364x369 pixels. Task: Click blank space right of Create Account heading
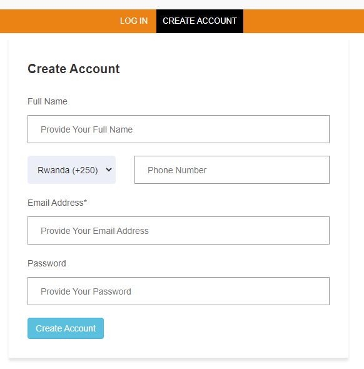click(x=223, y=69)
